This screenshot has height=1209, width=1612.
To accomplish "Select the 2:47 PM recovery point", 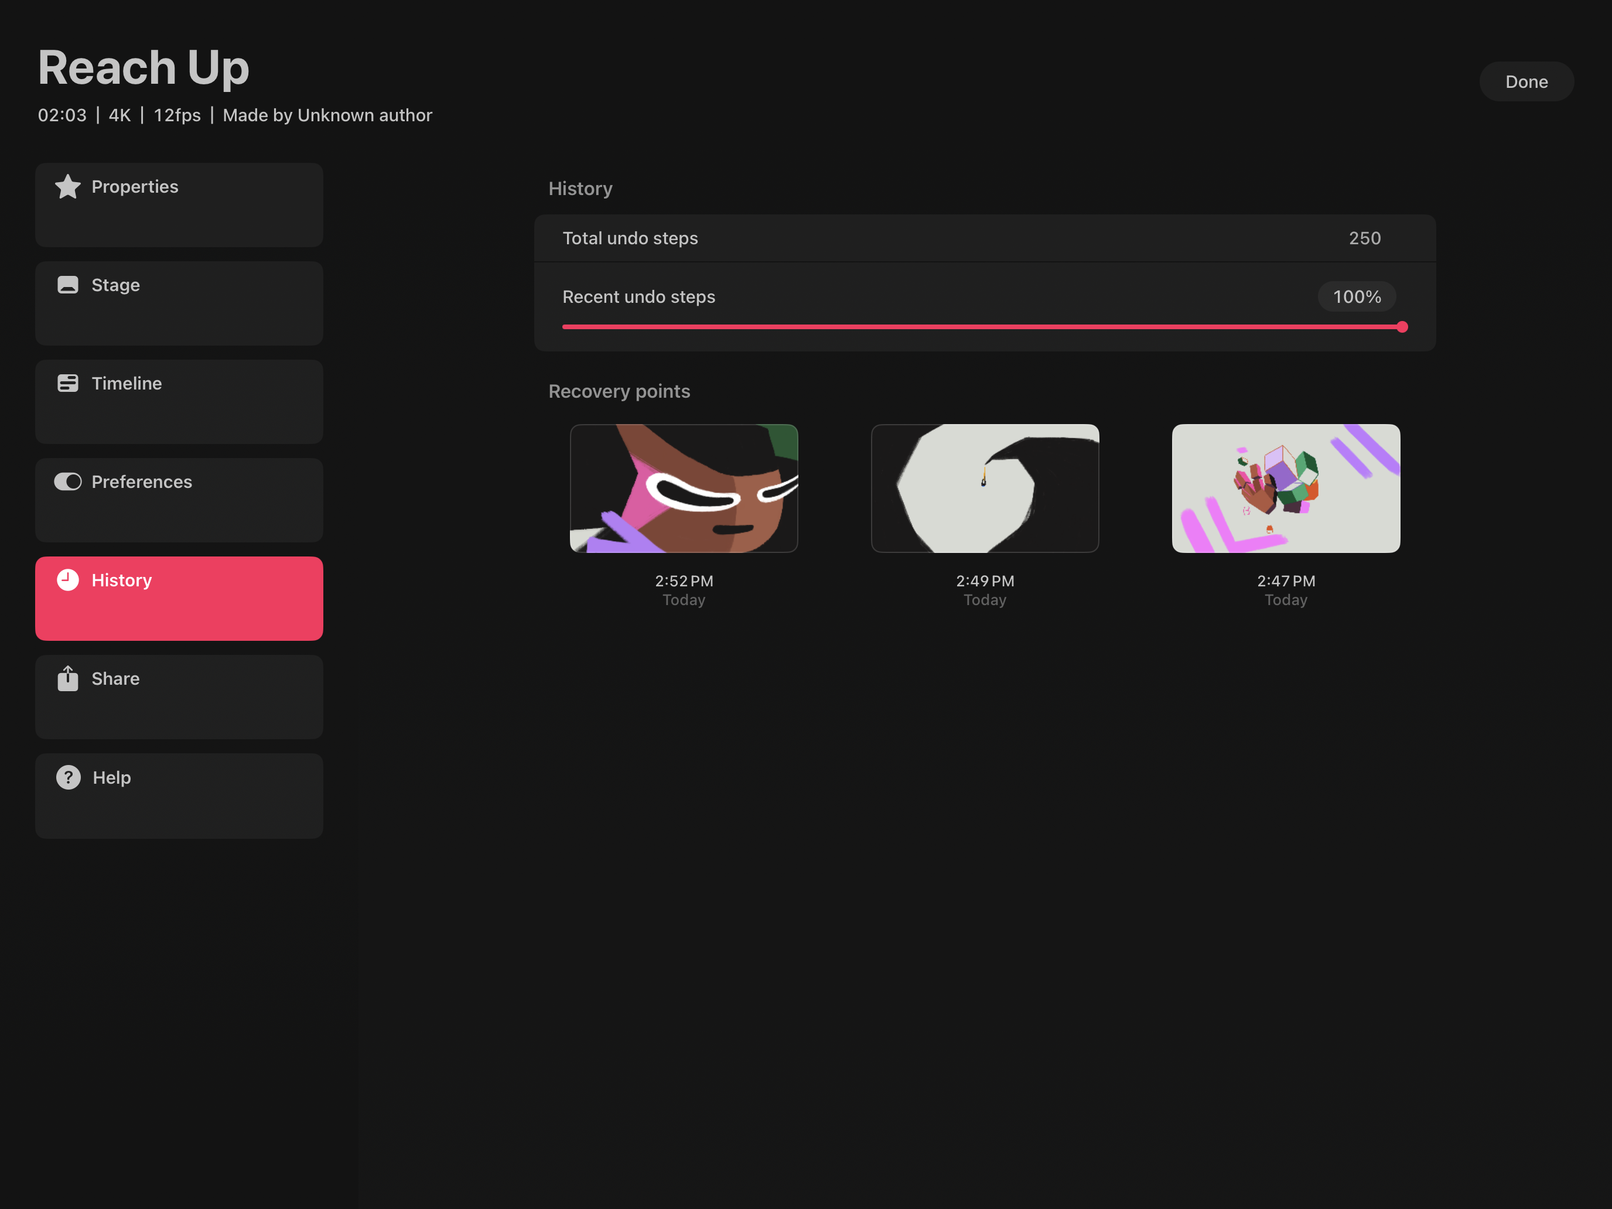I will 1286,489.
